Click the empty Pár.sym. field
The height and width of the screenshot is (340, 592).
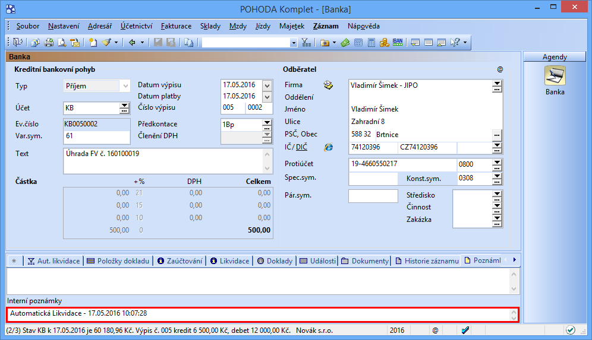[373, 196]
